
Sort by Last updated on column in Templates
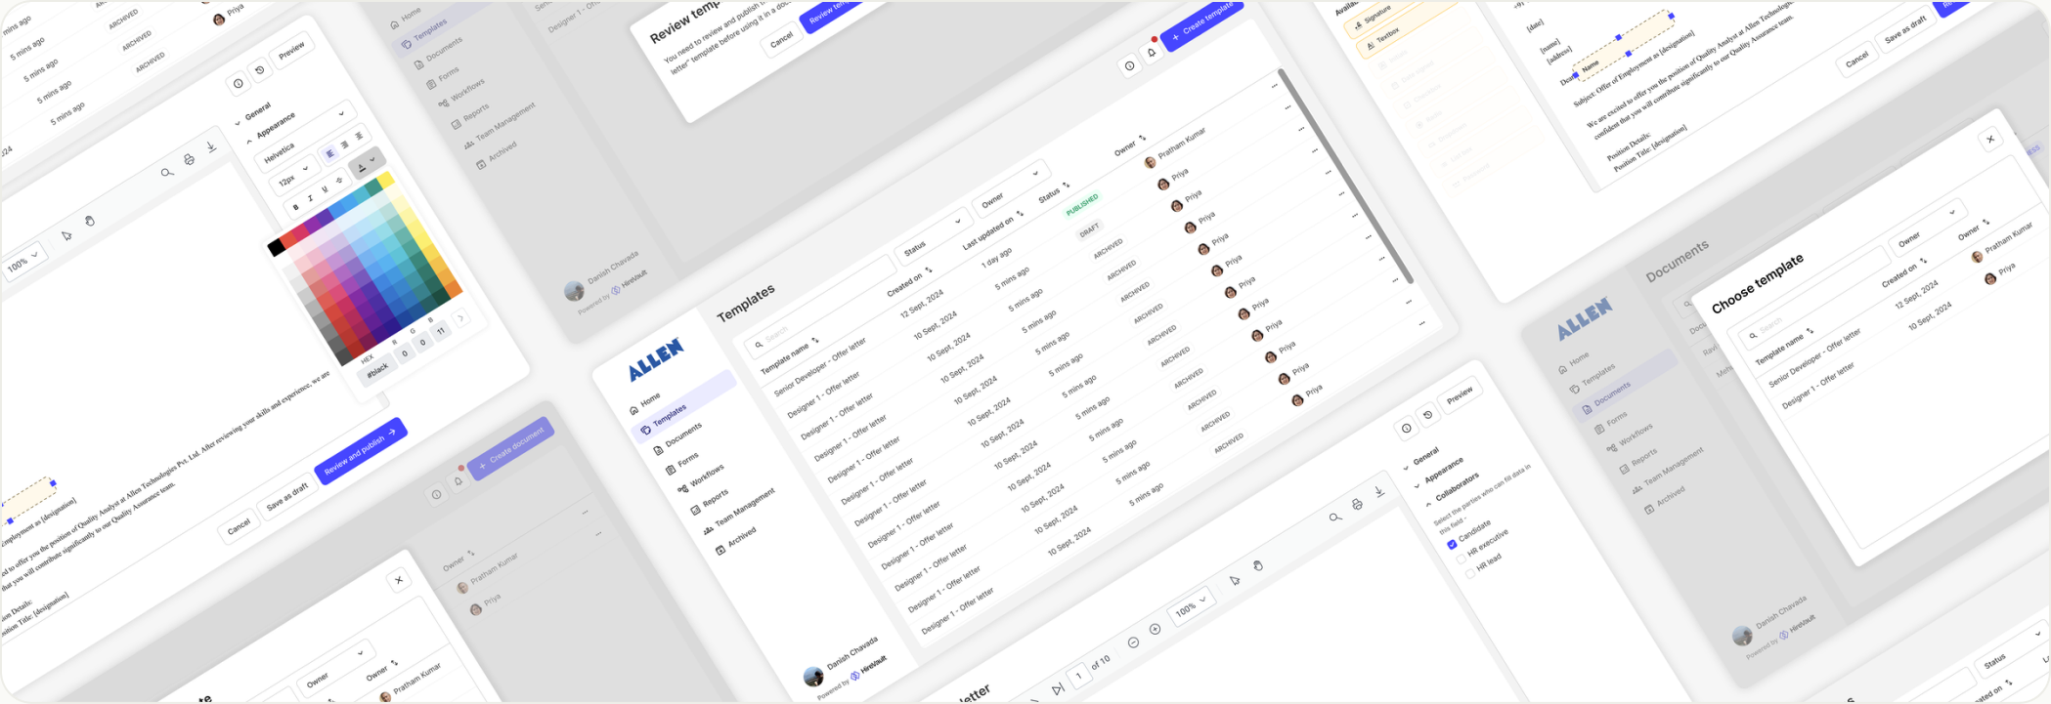pos(992,229)
